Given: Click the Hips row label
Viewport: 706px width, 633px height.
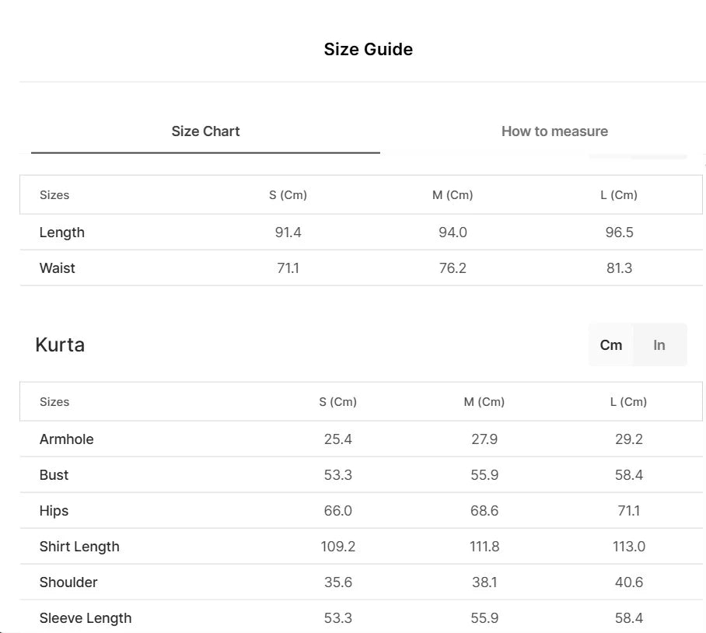Looking at the screenshot, I should click(x=54, y=511).
